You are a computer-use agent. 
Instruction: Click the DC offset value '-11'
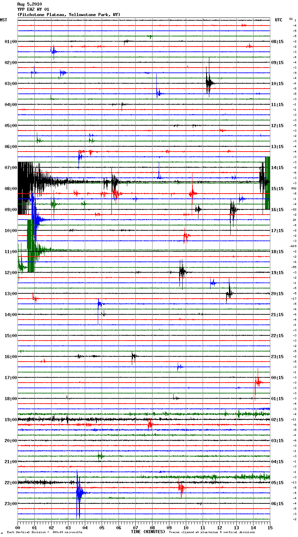point(294,420)
